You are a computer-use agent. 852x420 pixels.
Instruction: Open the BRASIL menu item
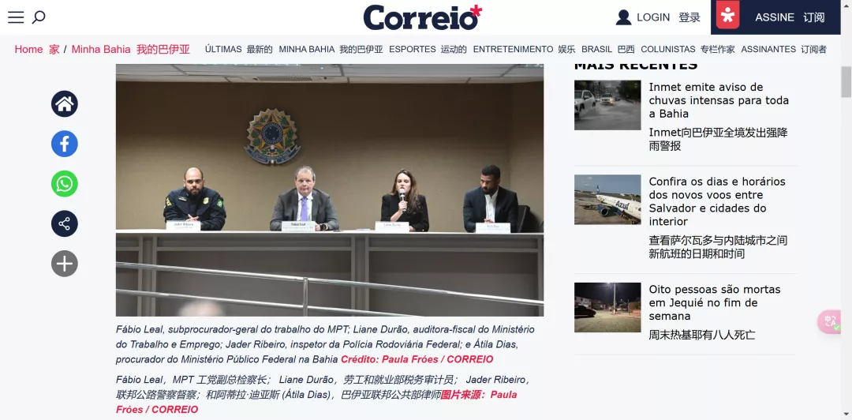click(x=596, y=50)
